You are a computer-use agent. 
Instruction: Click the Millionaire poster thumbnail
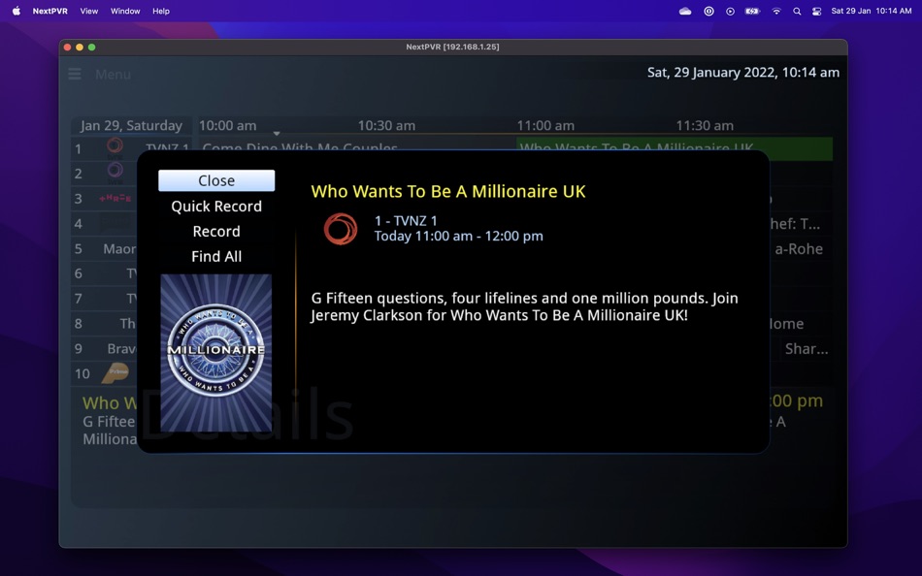coord(216,353)
